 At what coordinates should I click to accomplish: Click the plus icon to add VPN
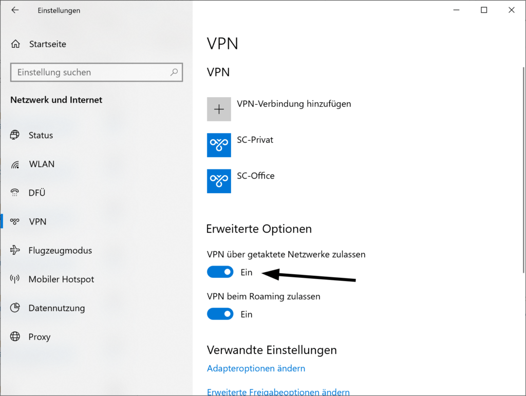219,109
